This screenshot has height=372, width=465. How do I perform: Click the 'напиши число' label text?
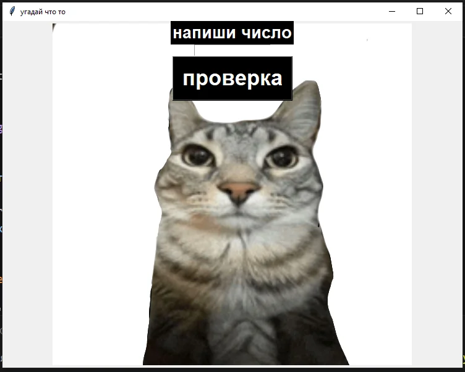pos(232,33)
